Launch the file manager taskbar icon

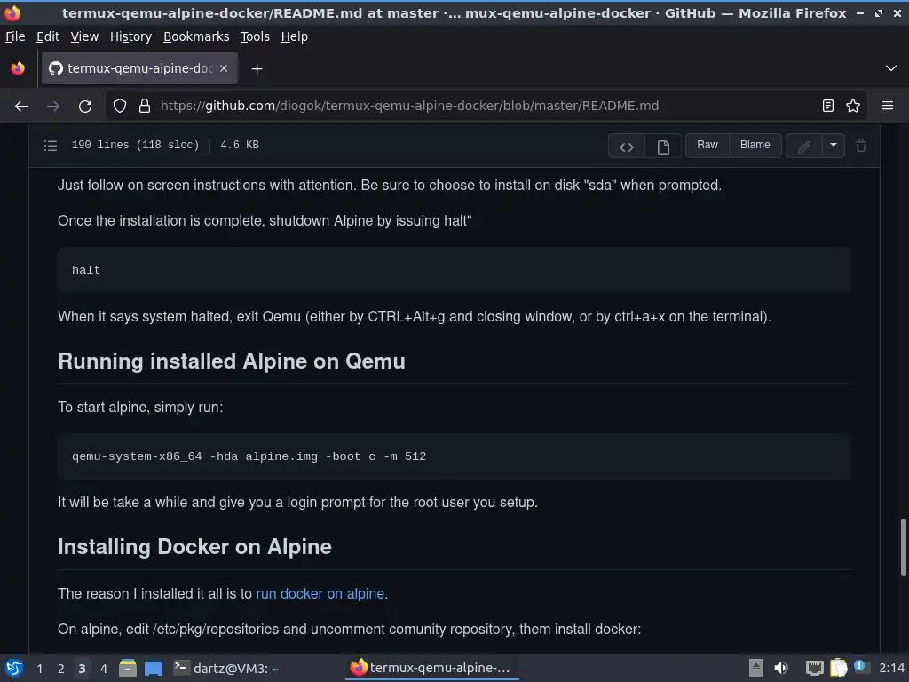point(128,668)
